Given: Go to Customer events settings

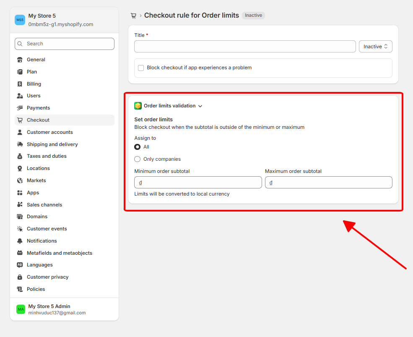Looking at the screenshot, I should tap(65, 229).
